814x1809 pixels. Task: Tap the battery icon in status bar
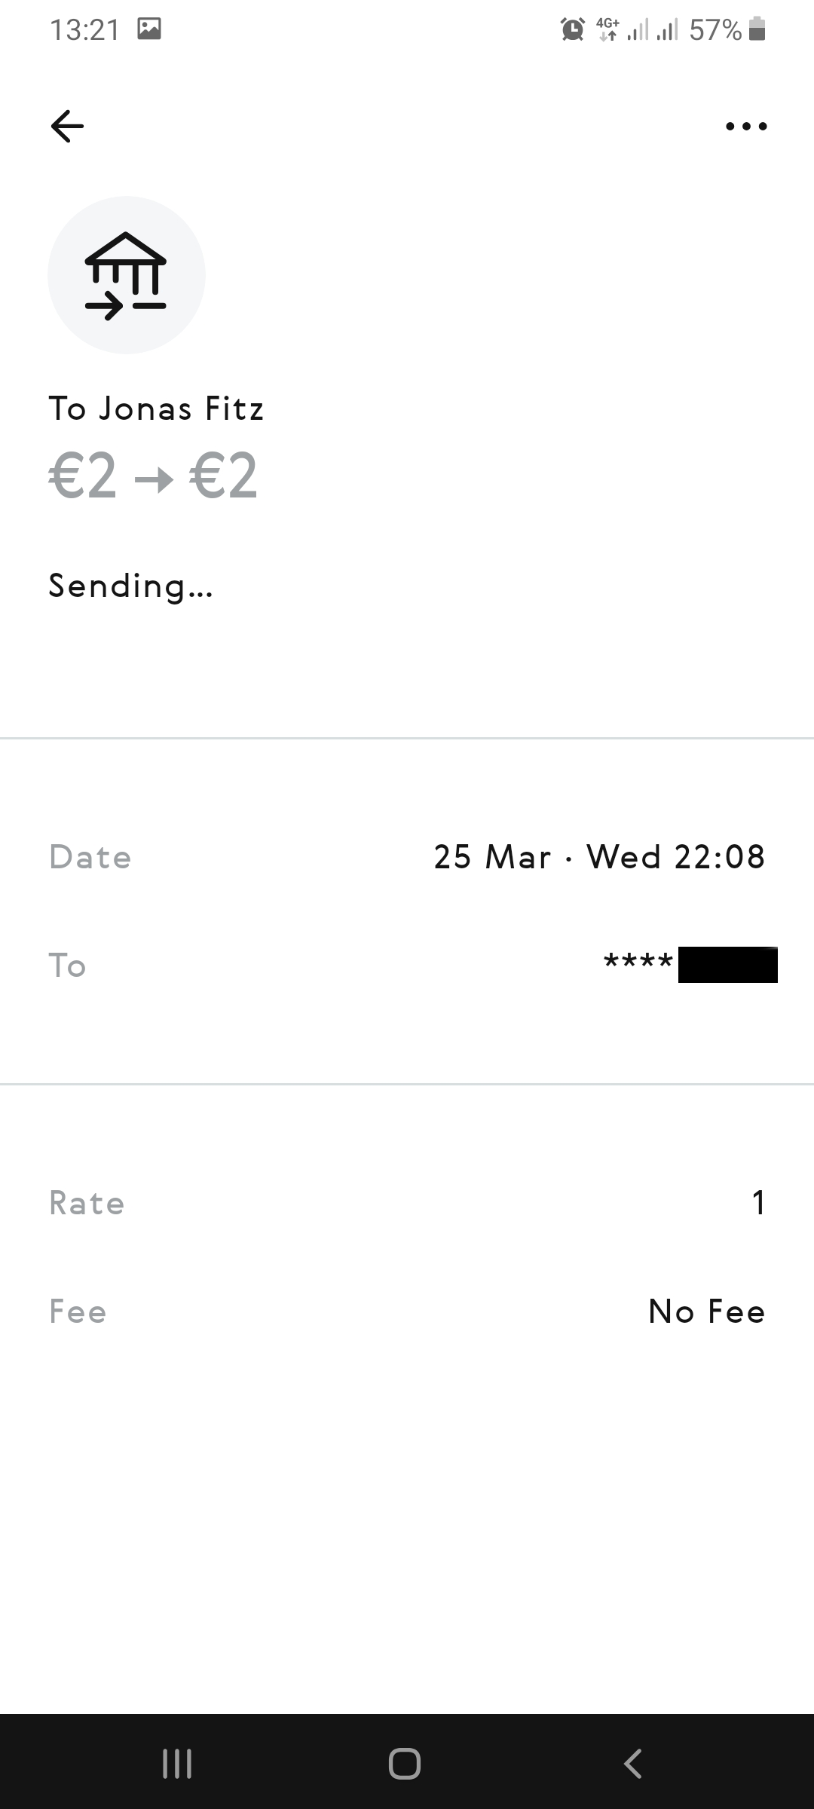point(758,30)
